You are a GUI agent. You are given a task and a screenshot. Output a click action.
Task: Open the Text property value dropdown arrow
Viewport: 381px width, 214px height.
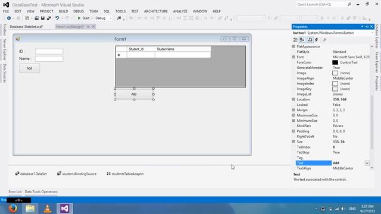coord(367,163)
